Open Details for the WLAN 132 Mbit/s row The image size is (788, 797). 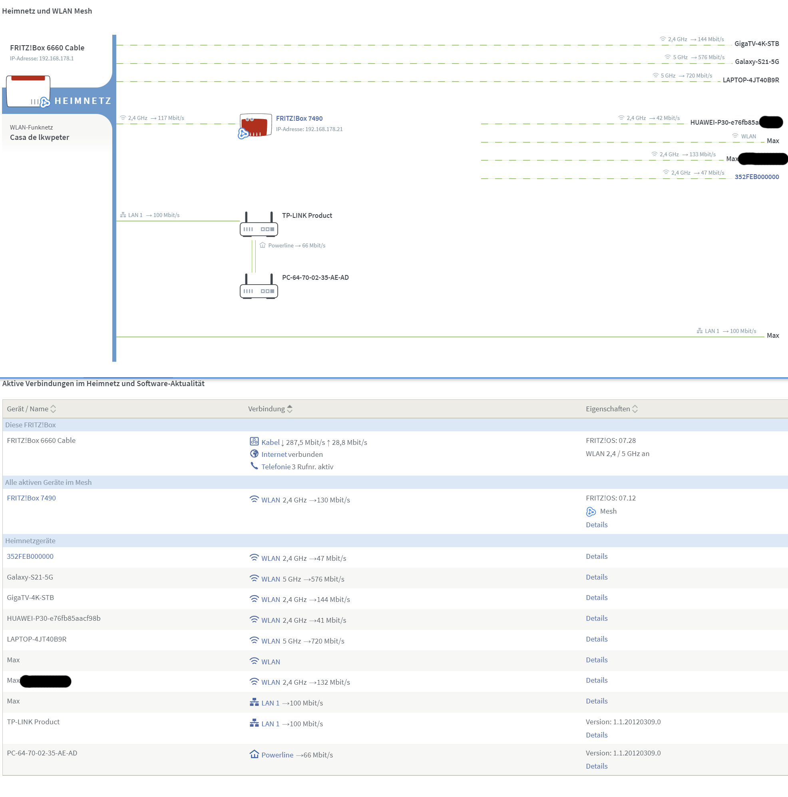(x=597, y=680)
